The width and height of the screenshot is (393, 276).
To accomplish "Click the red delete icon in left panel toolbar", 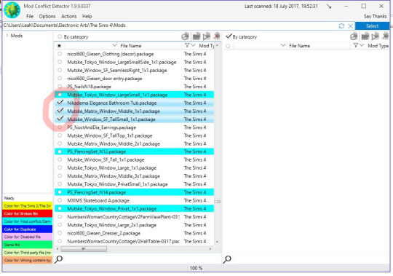I will [x=217, y=36].
